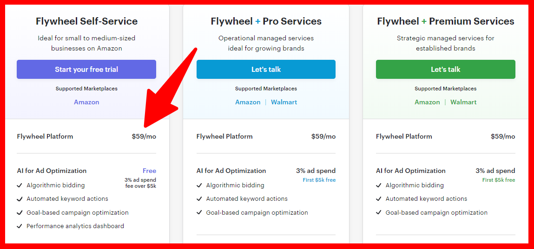Click the Flywheel + Pro Services heading
534x249 pixels.
click(266, 21)
